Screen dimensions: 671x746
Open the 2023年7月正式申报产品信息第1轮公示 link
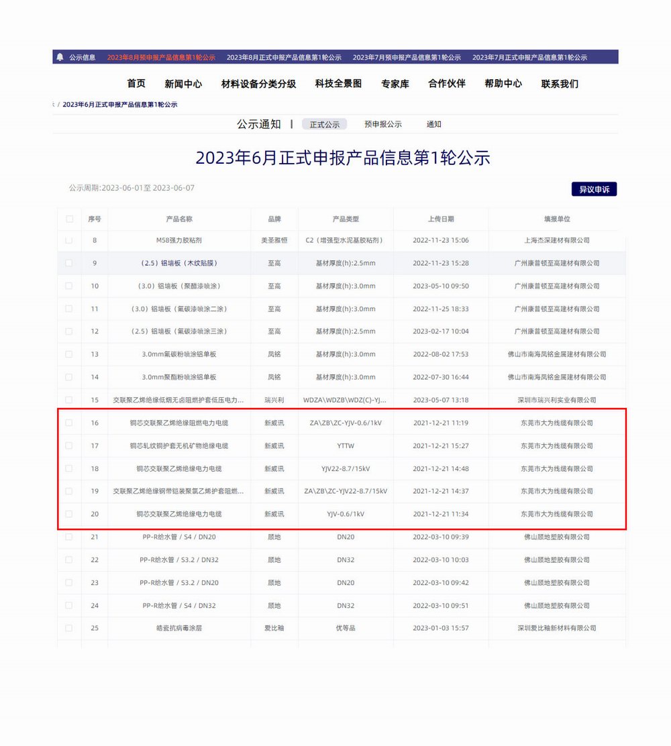click(x=529, y=57)
